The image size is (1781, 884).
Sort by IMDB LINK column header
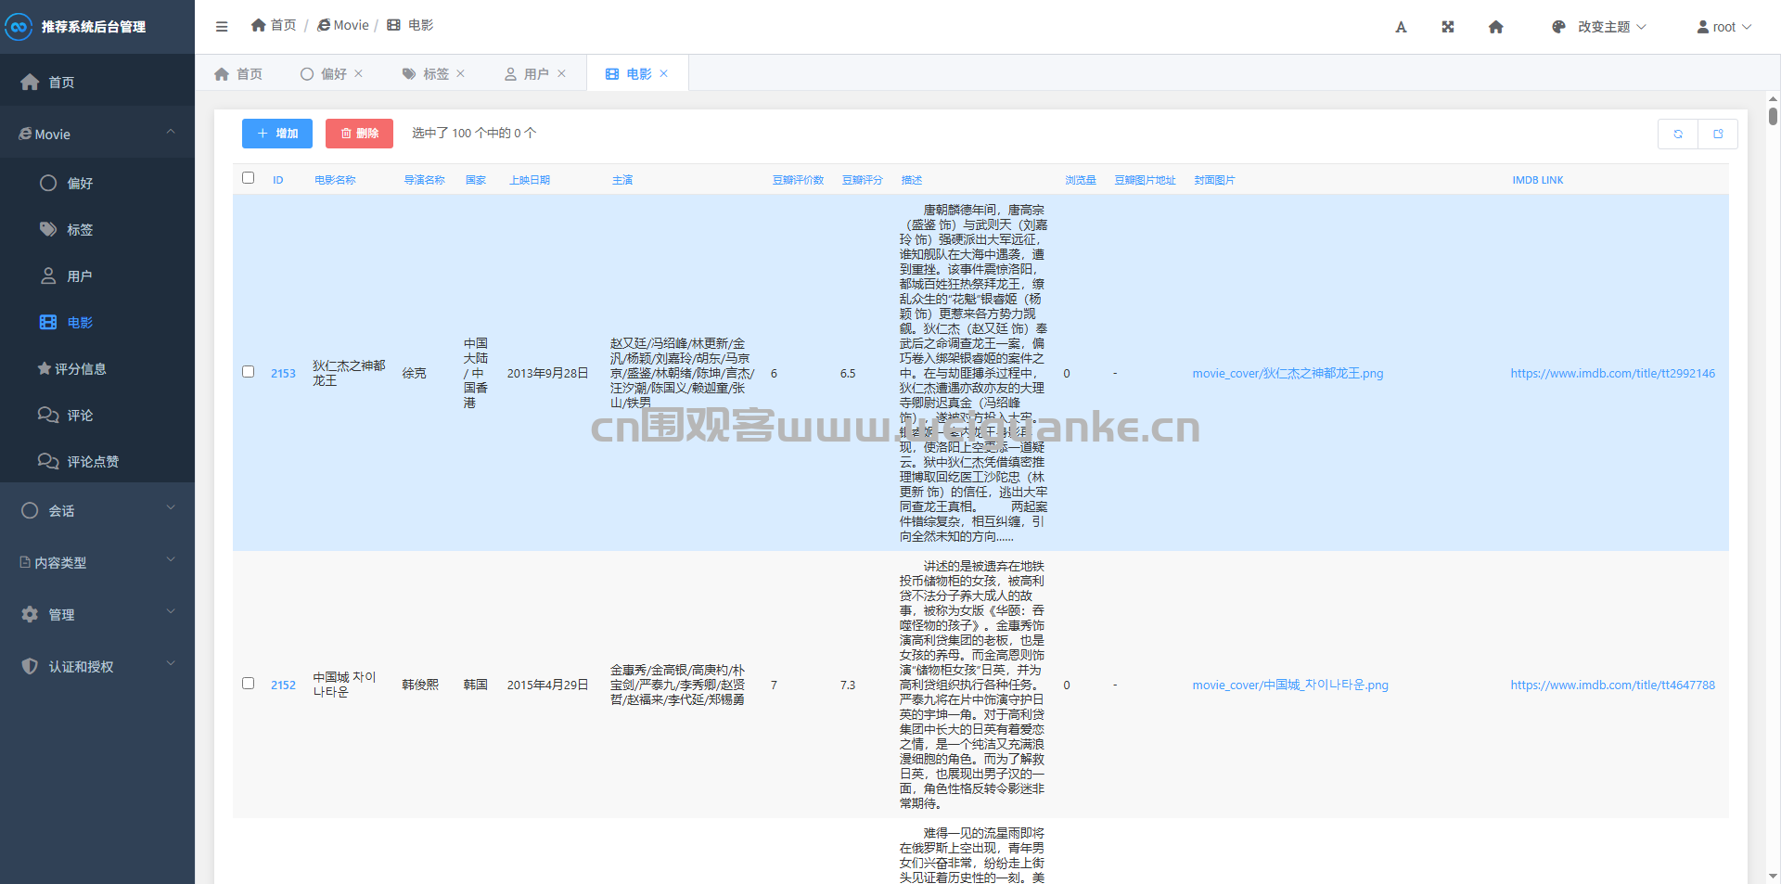point(1537,180)
